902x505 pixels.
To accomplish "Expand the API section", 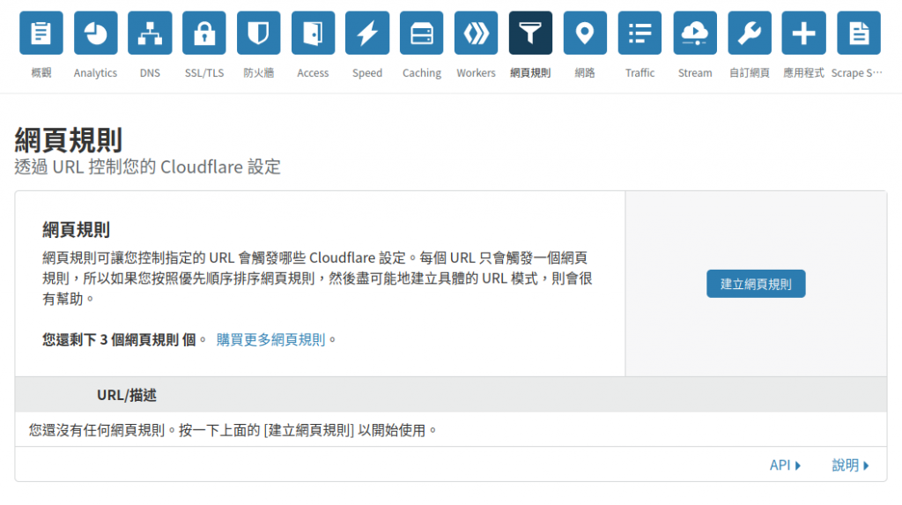I will point(785,465).
